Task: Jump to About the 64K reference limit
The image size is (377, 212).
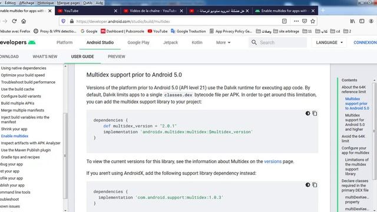Action: (353, 90)
